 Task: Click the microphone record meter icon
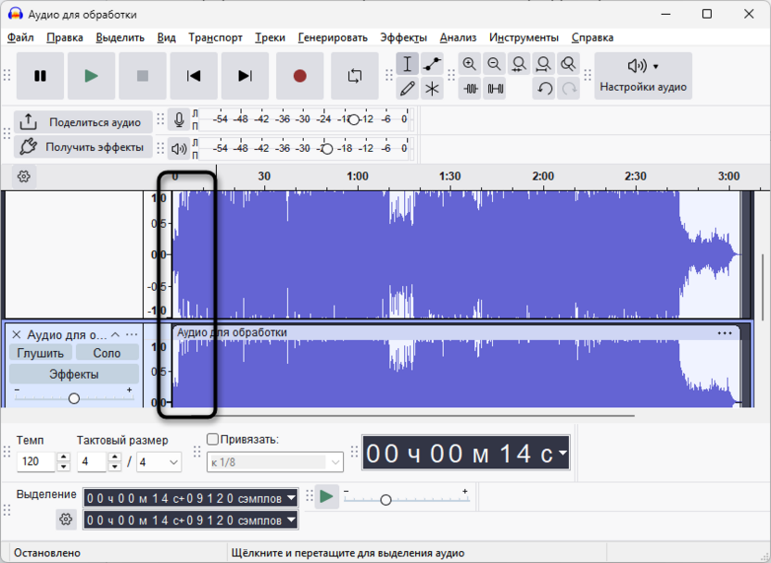[179, 119]
